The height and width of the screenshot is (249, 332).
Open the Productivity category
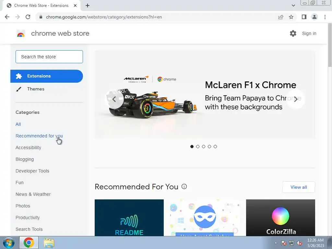pyautogui.click(x=28, y=218)
